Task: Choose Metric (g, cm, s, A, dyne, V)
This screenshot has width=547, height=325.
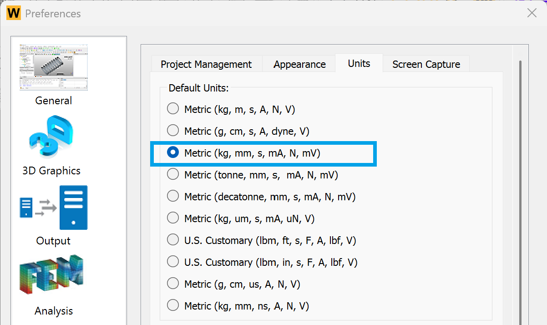Action: click(x=173, y=131)
